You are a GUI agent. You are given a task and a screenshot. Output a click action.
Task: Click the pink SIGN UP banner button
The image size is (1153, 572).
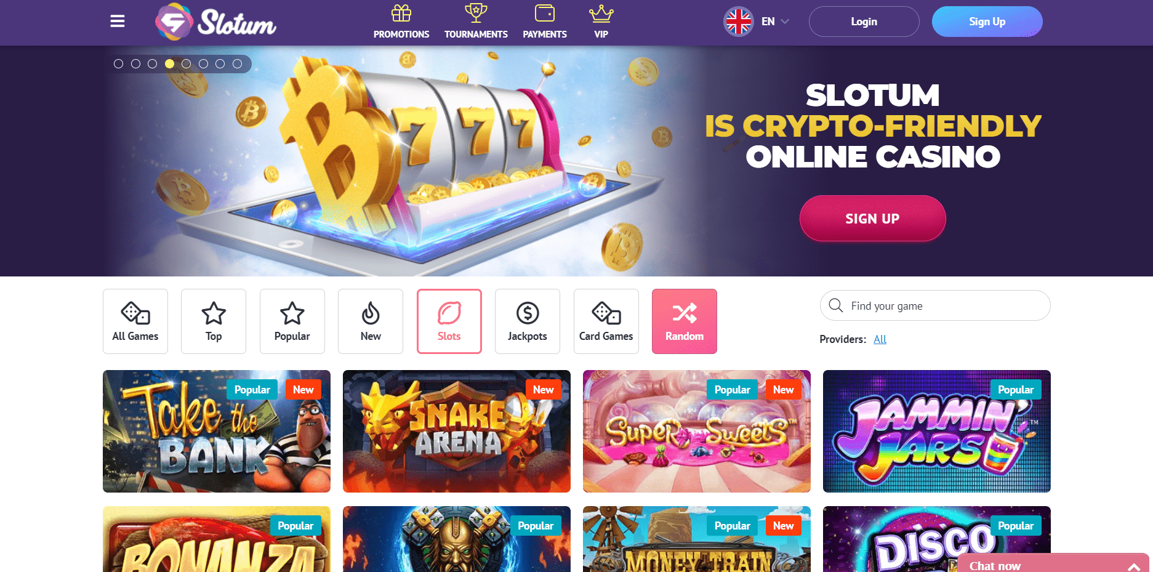point(872,219)
